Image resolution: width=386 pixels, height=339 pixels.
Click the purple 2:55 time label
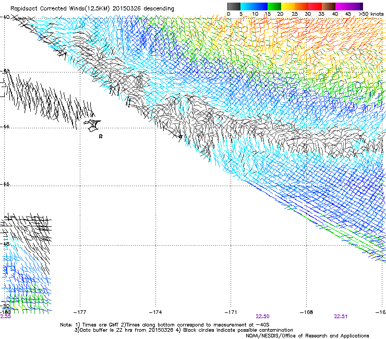[5, 317]
